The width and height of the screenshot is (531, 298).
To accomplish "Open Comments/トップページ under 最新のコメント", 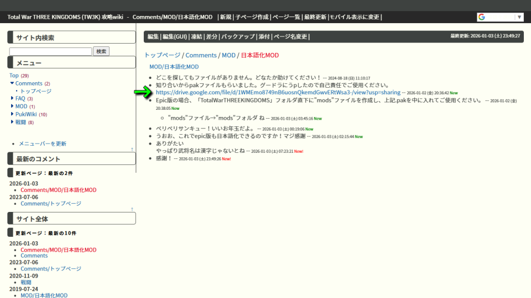I will tap(51, 204).
